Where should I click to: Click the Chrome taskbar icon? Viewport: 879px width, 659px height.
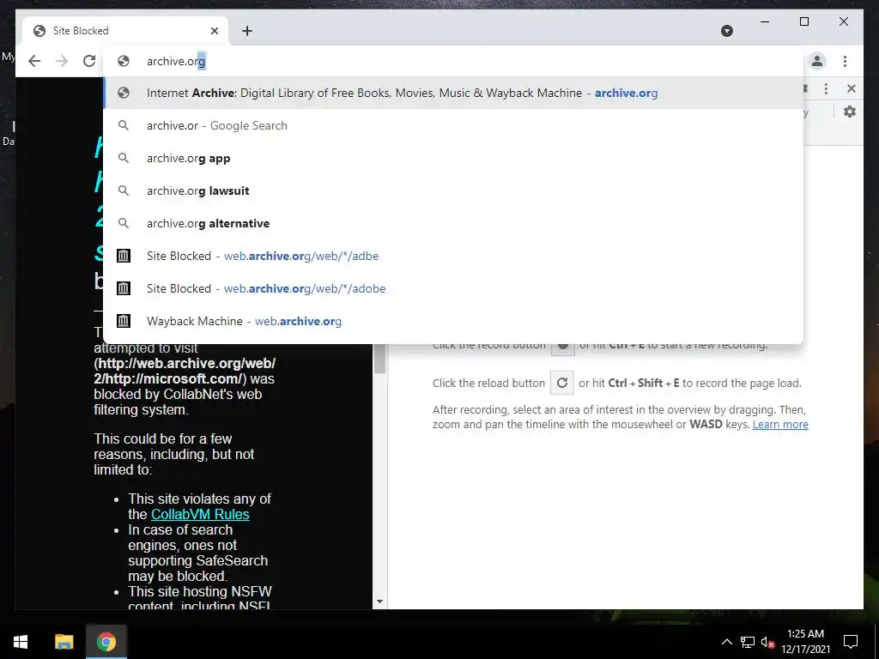[106, 642]
